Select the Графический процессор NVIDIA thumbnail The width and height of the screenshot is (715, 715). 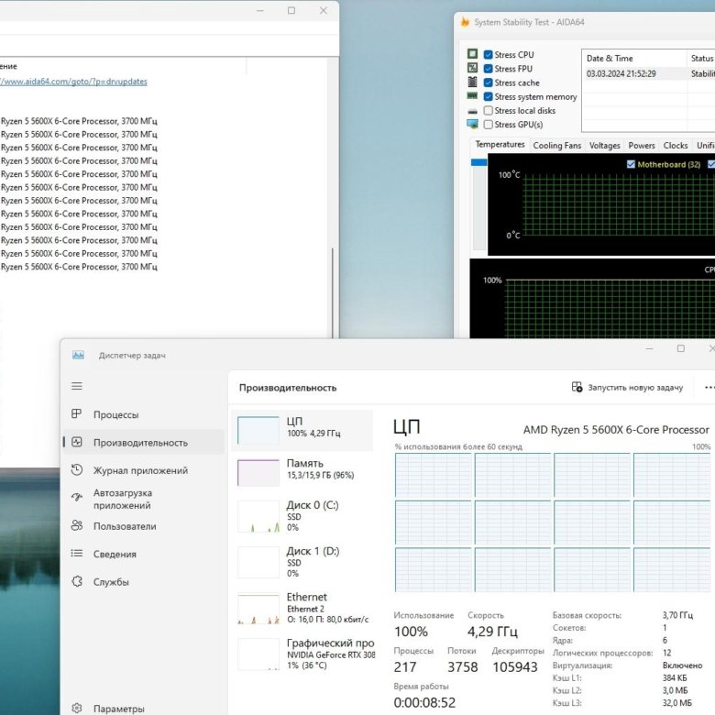[258, 654]
